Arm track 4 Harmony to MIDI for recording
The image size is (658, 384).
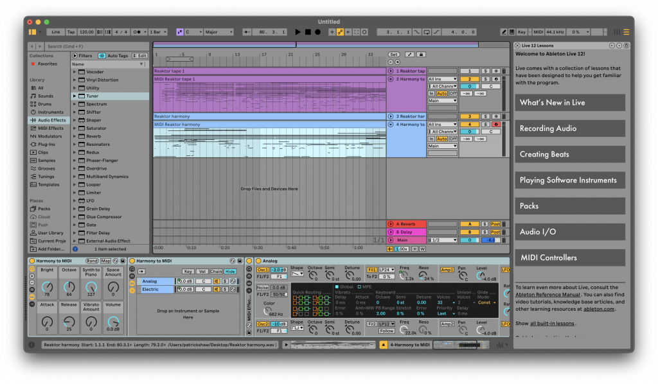tap(496, 125)
